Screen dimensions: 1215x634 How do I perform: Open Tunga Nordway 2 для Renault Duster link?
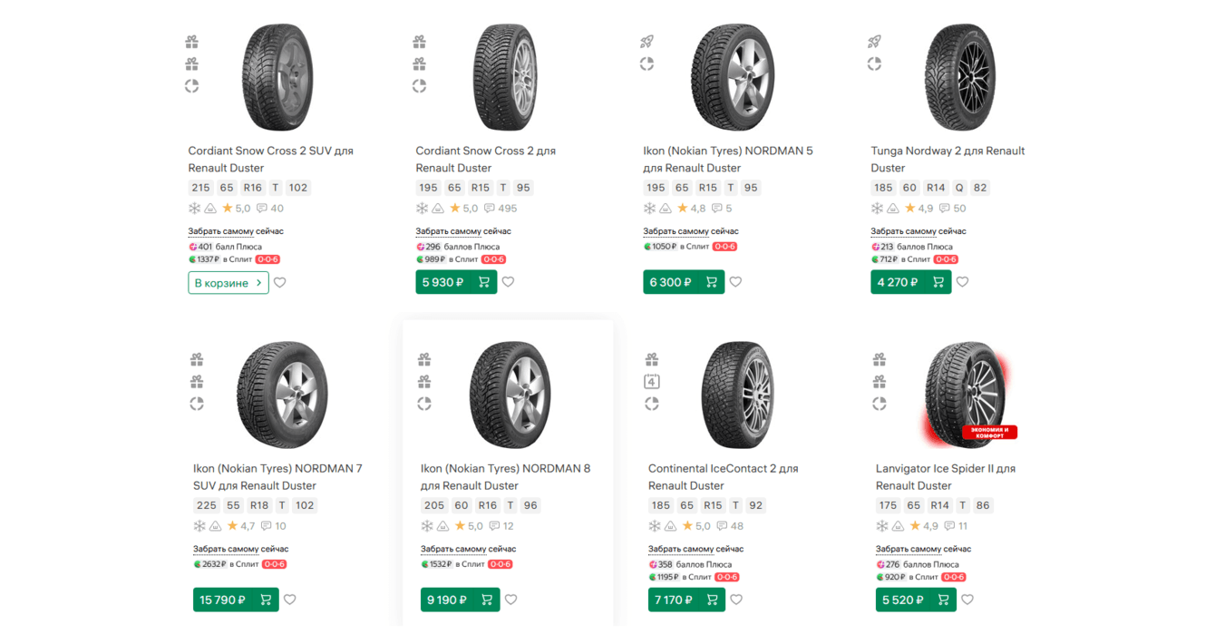pos(948,159)
